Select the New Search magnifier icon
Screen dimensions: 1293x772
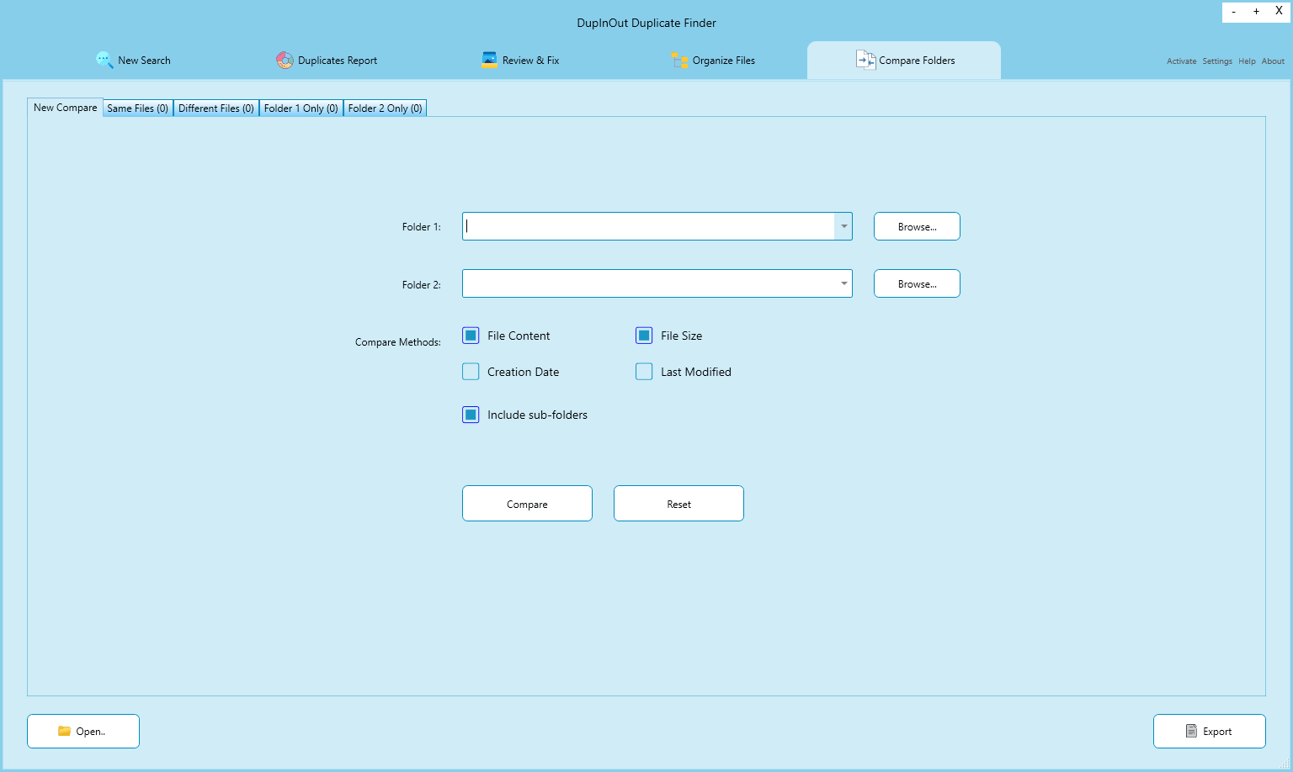coord(104,60)
